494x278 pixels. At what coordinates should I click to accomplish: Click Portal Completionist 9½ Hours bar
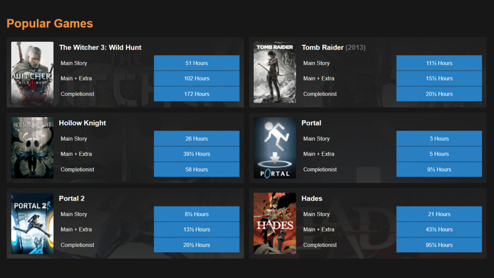[439, 169]
